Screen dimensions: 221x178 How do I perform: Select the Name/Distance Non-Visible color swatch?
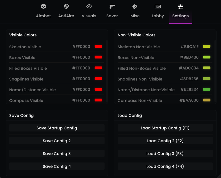(x=207, y=89)
